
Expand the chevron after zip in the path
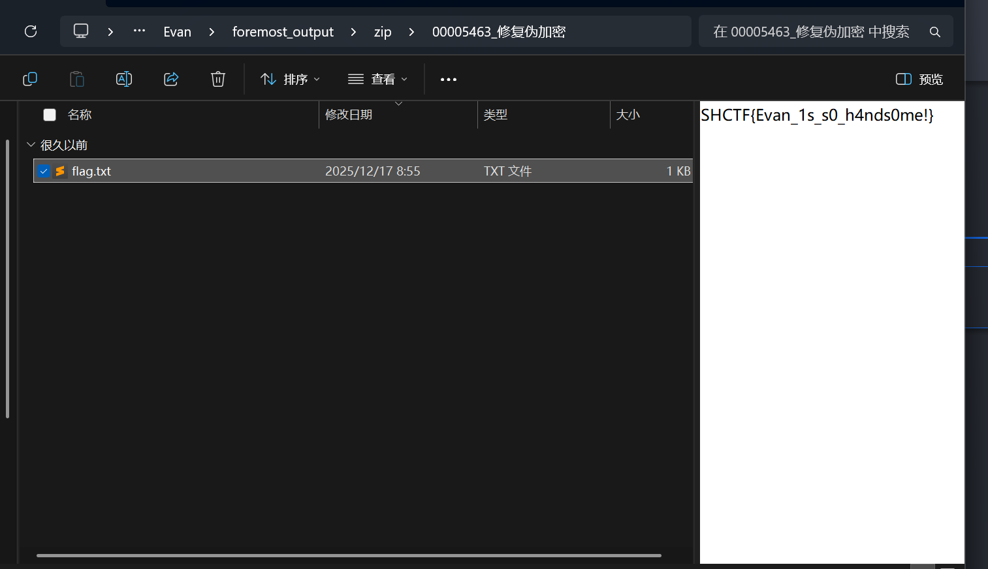coord(411,31)
